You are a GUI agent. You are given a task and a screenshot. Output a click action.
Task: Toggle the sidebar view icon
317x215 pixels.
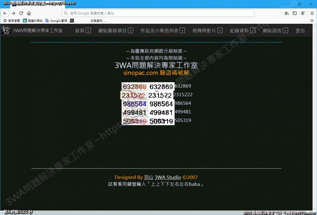[294, 13]
